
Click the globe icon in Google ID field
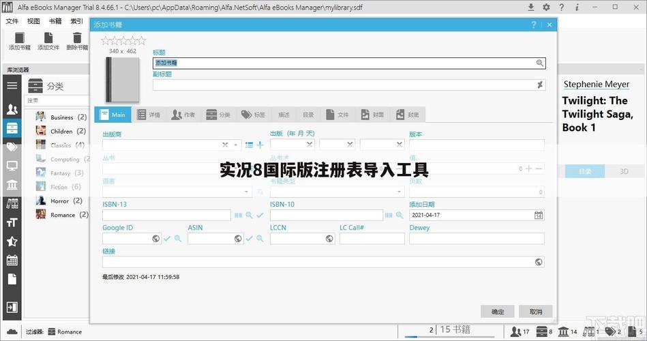coord(155,238)
